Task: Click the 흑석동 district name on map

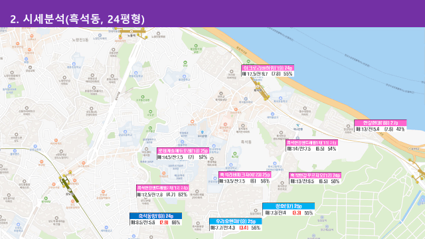Action: pos(246,141)
